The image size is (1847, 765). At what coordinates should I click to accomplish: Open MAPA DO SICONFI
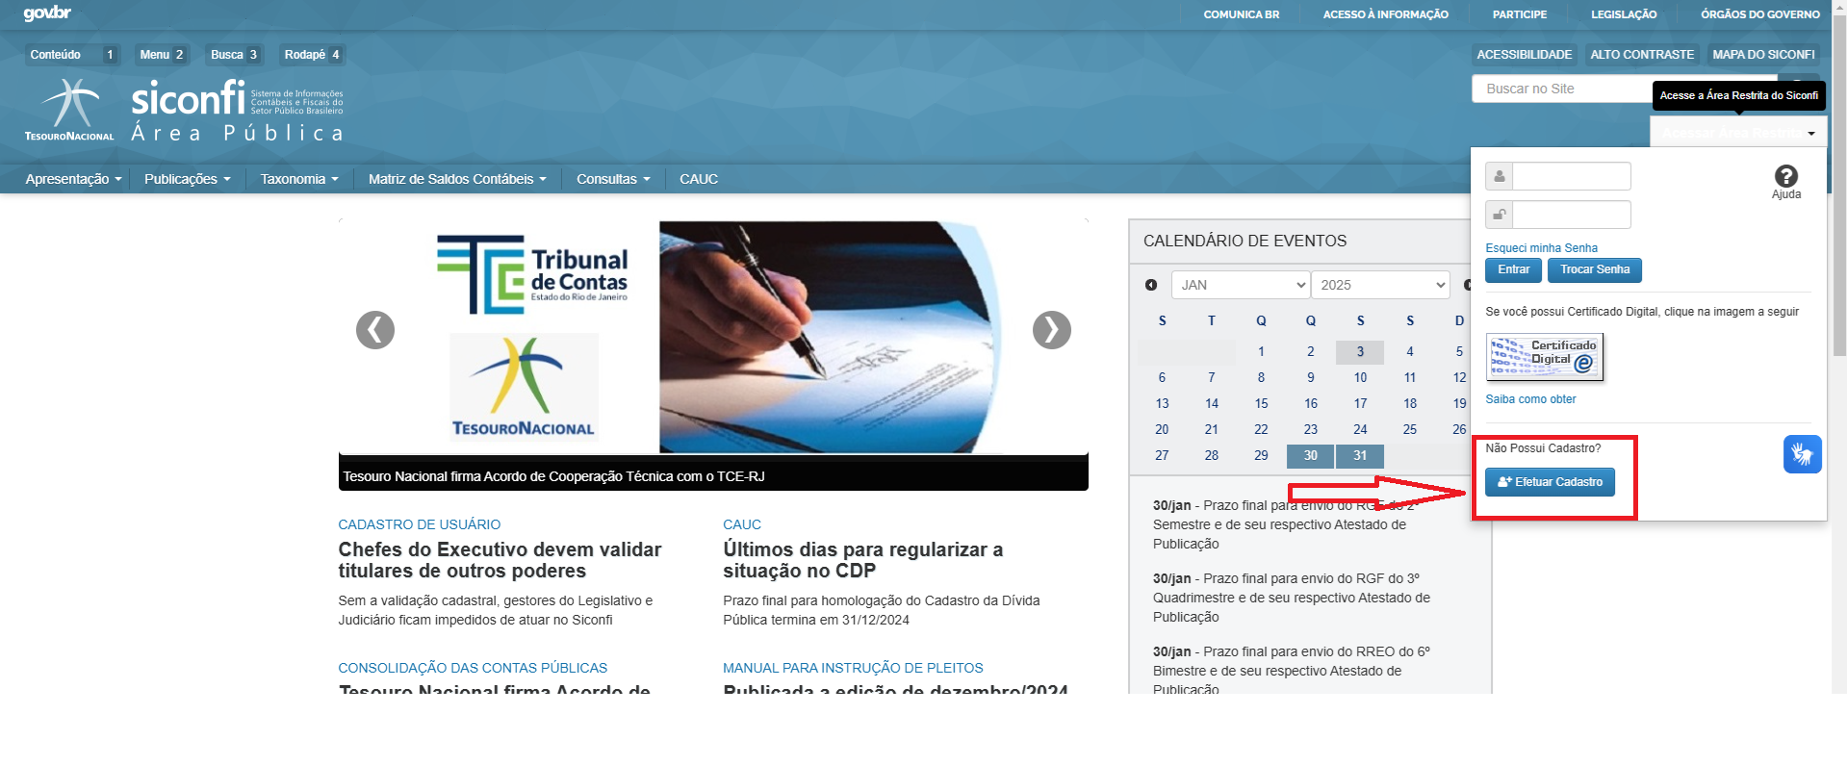coord(1763,55)
